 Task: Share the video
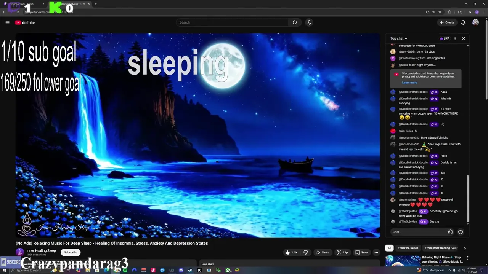pos(323,252)
